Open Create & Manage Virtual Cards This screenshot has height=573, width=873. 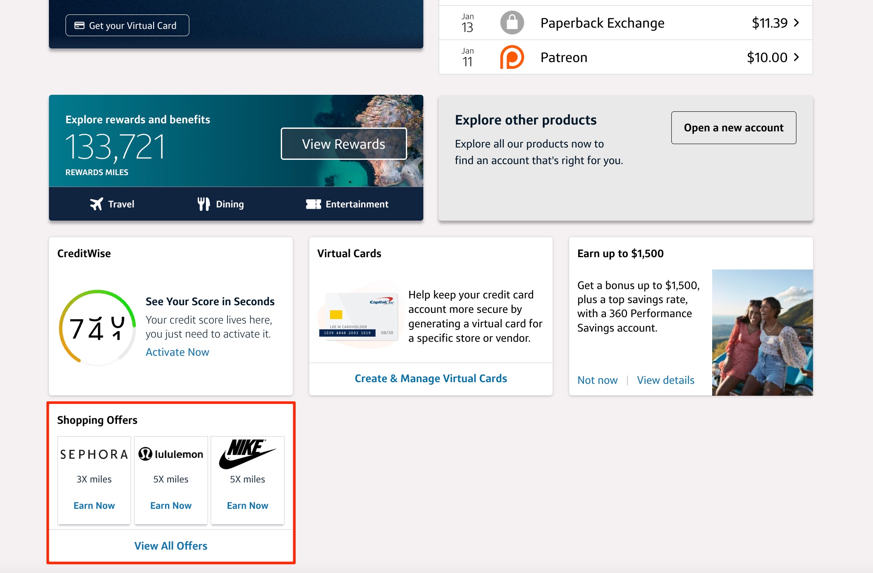point(431,378)
